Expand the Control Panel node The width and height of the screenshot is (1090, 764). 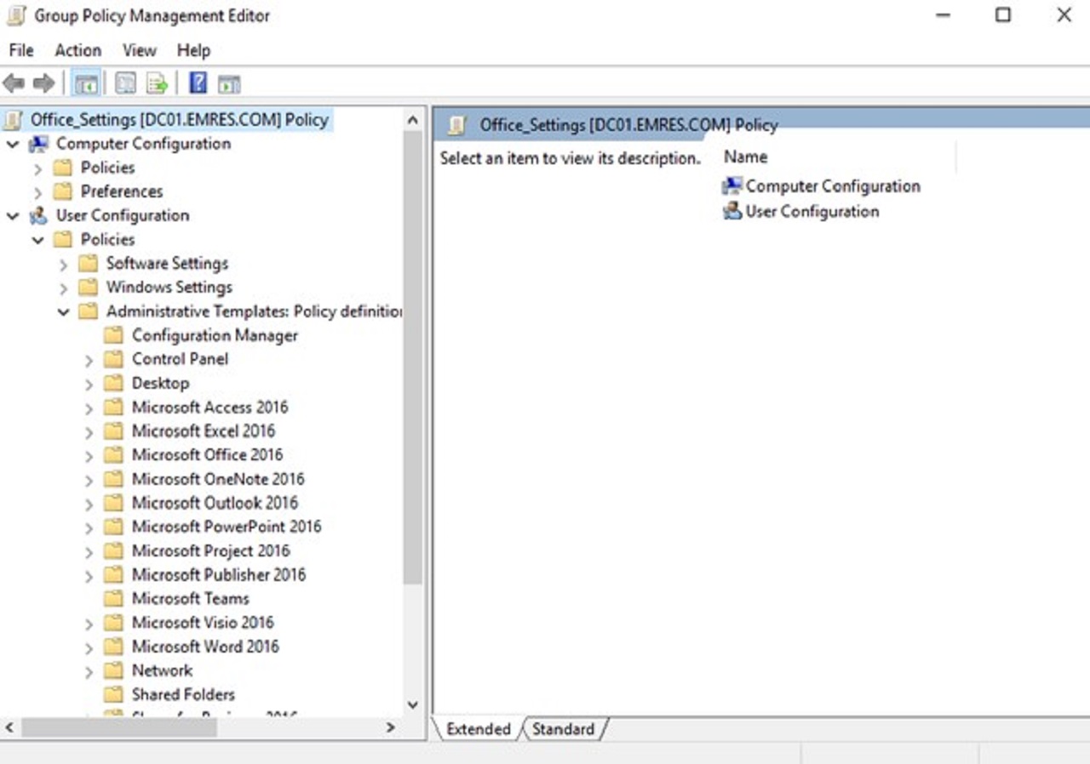click(89, 360)
